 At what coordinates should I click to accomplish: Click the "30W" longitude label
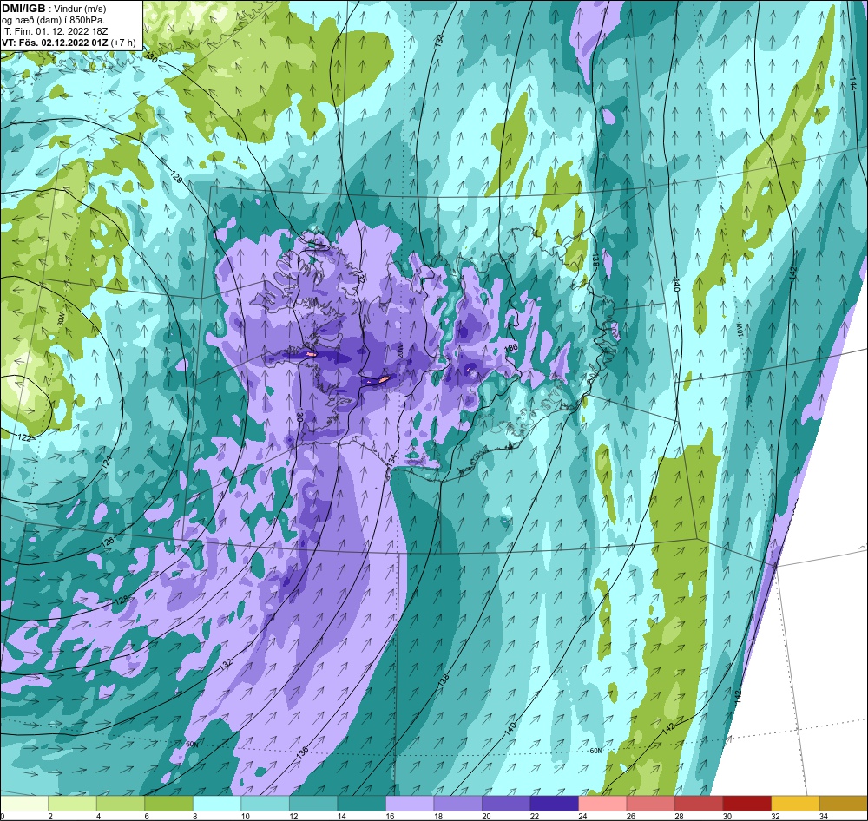point(61,320)
